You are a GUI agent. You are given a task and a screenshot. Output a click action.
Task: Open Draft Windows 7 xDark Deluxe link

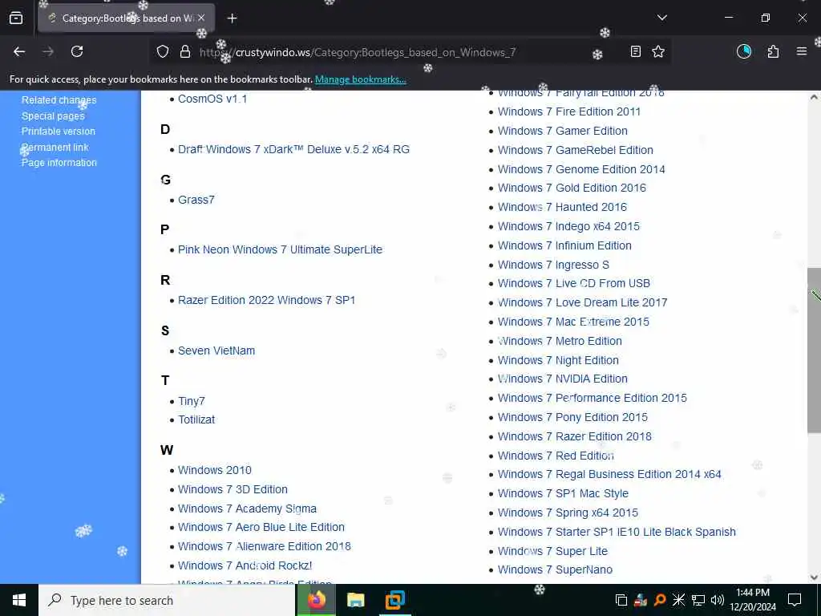click(x=293, y=149)
